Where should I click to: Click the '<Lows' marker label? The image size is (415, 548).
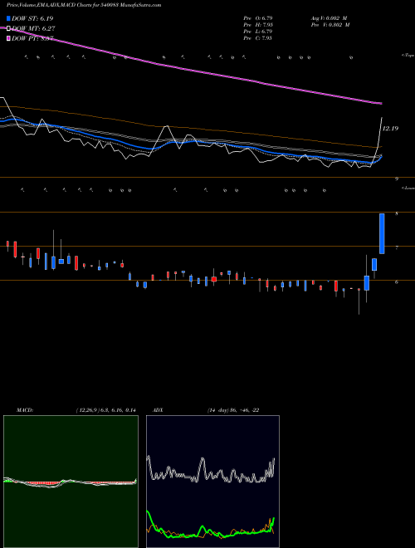point(408,188)
